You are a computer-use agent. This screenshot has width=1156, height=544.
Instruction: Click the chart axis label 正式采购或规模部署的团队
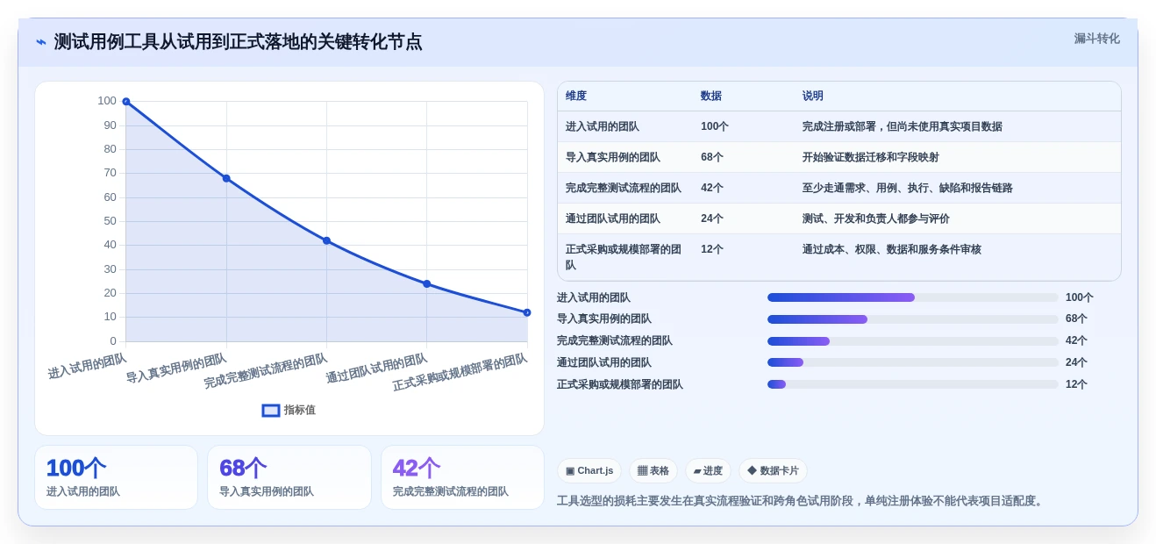(460, 372)
